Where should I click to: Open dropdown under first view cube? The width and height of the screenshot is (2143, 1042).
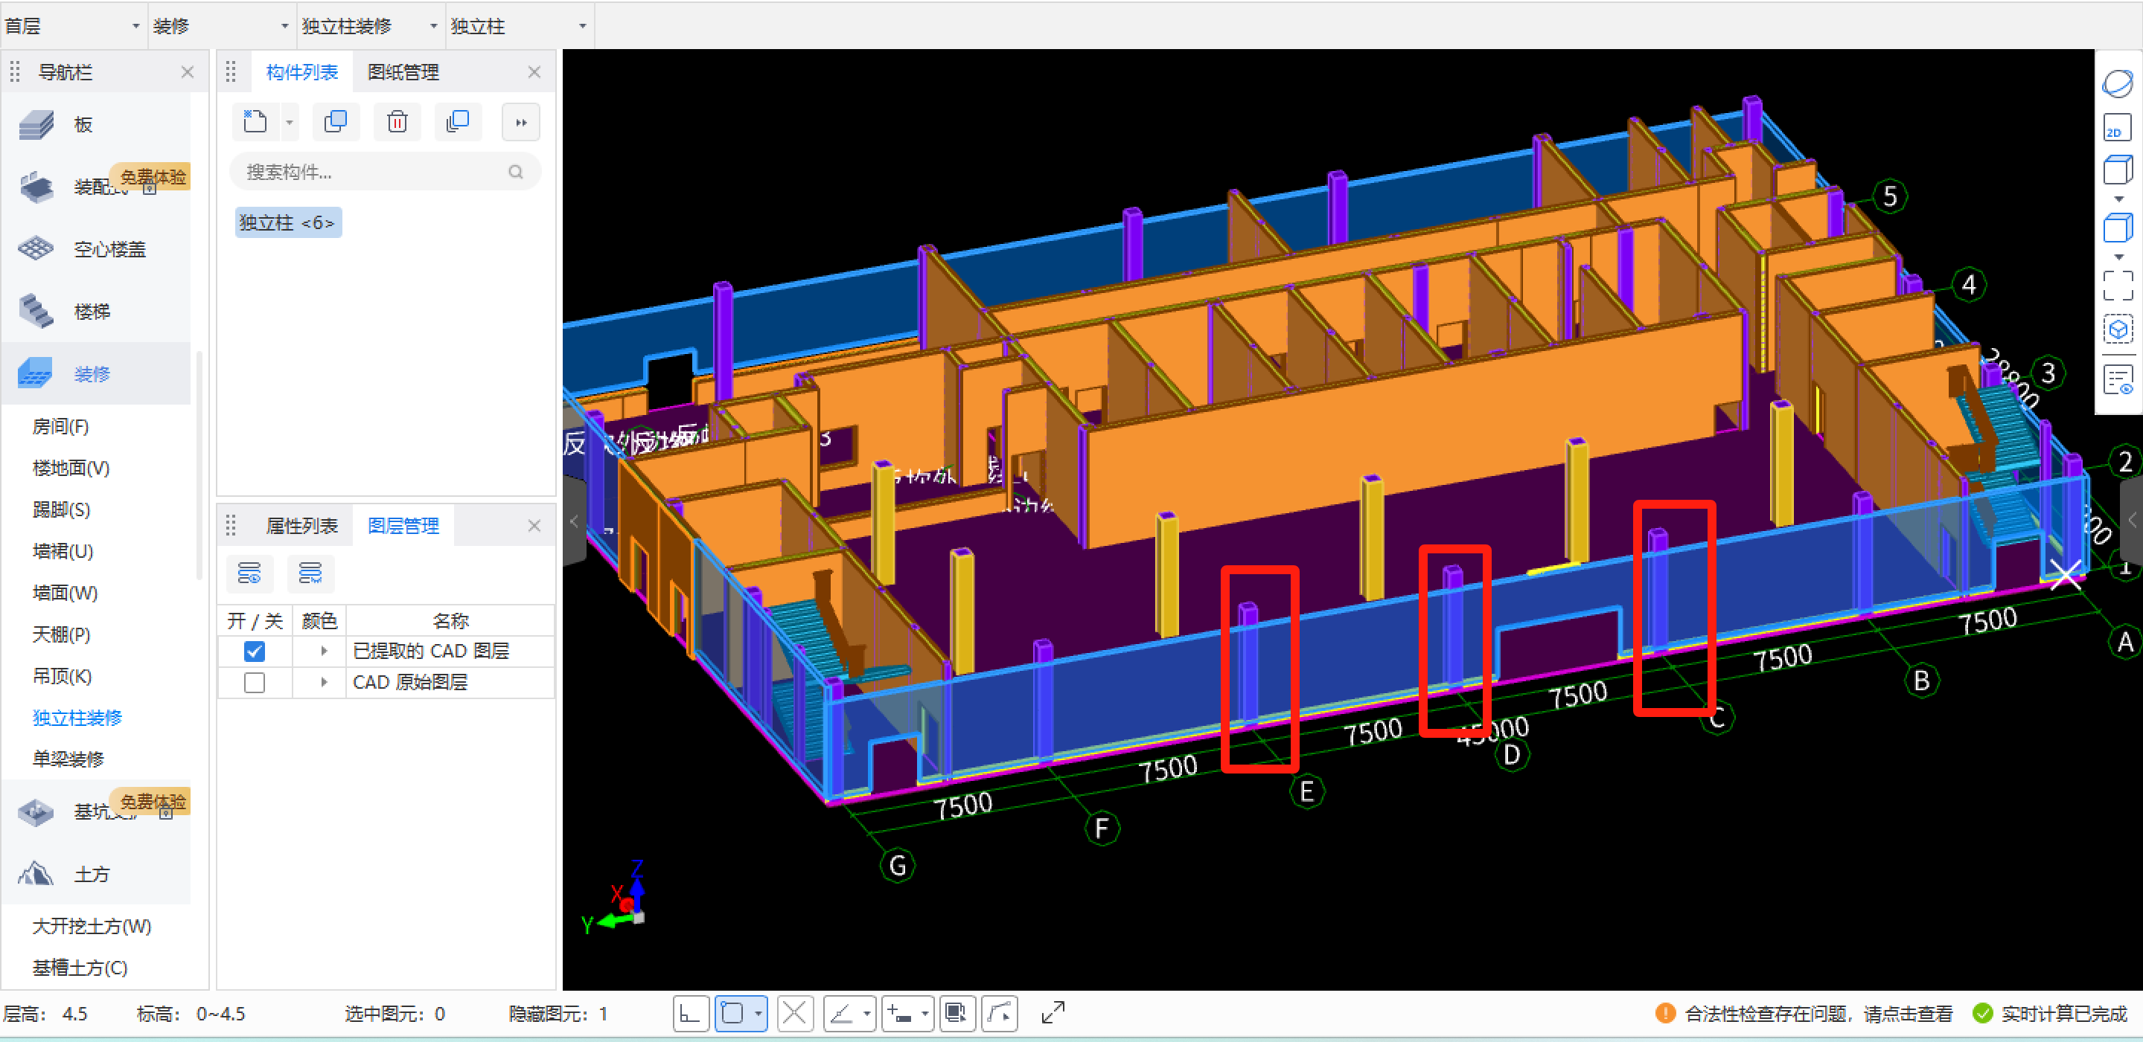(2118, 199)
